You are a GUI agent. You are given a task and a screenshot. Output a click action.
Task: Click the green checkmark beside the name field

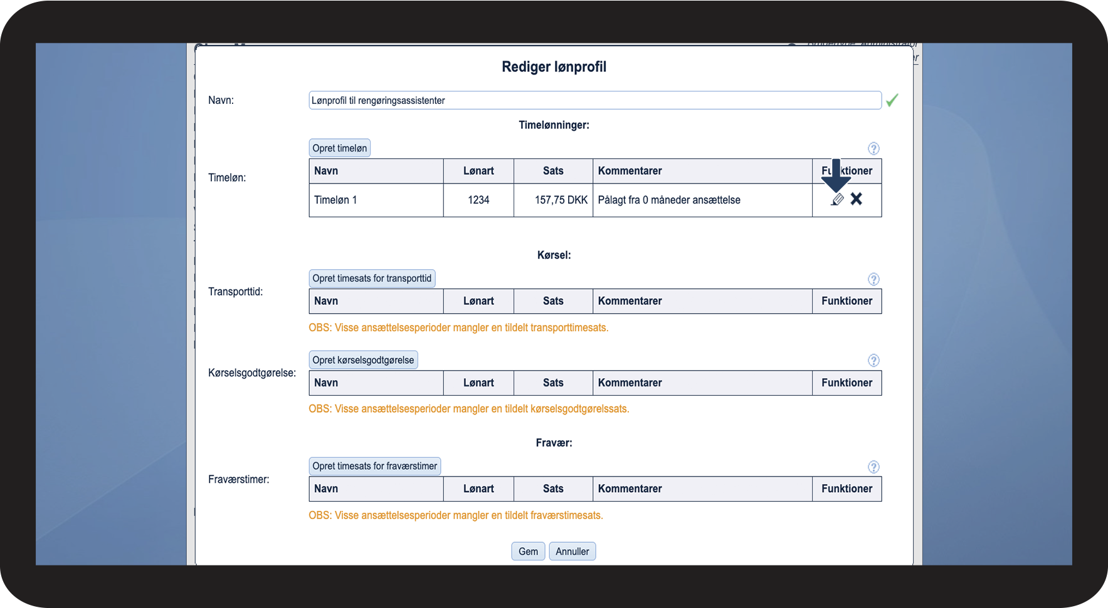[x=892, y=100]
